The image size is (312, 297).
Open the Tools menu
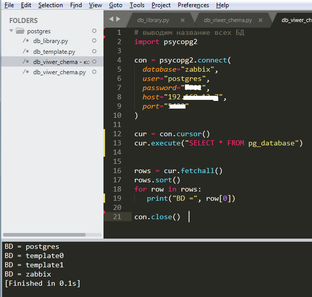[x=137, y=5]
